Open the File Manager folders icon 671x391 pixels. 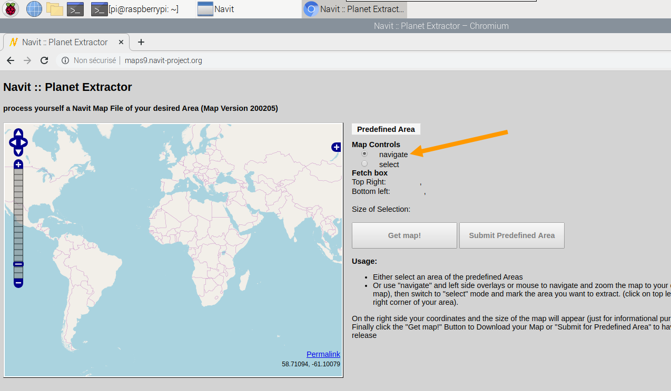[55, 9]
